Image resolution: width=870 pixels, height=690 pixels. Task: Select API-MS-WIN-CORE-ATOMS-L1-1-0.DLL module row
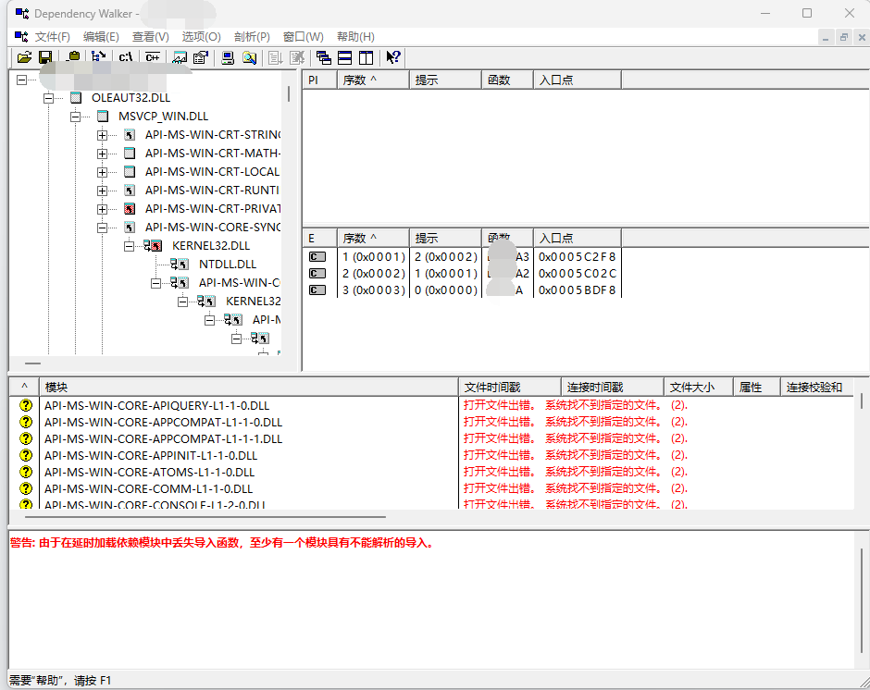coord(149,473)
